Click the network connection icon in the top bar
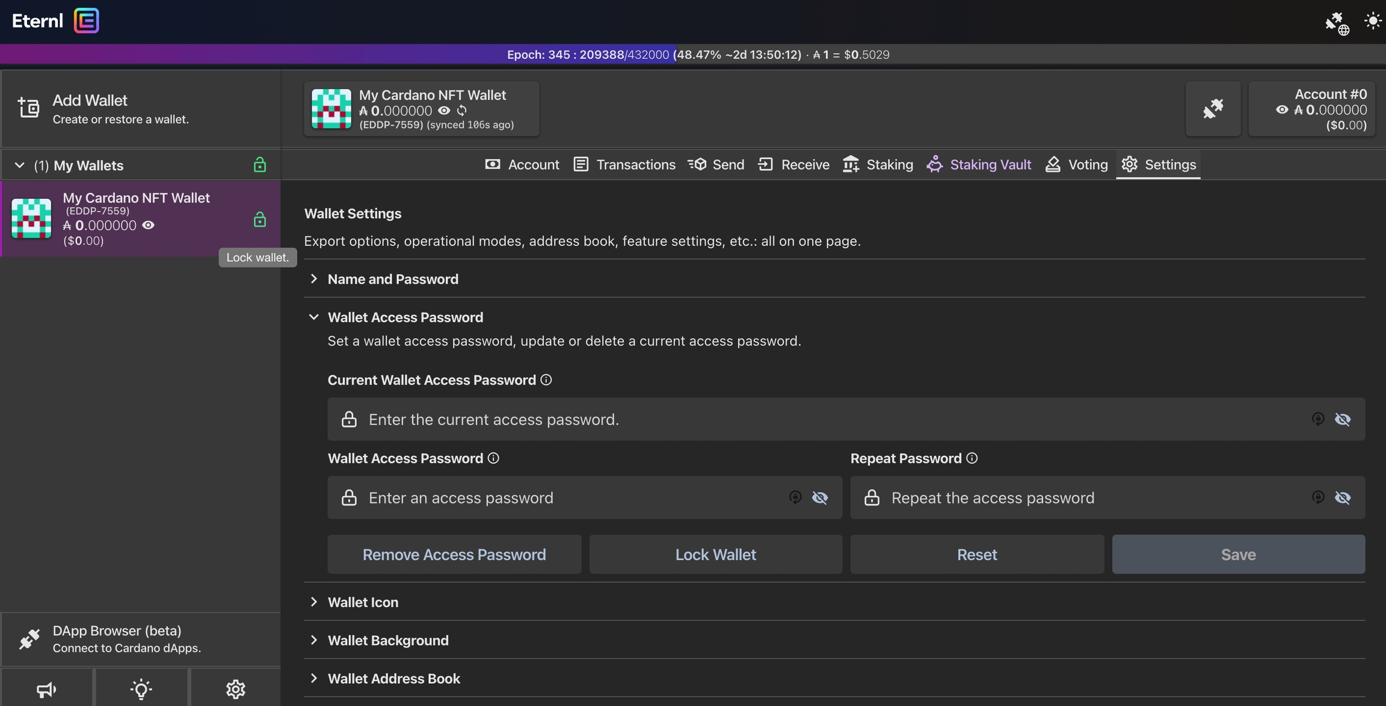 point(1337,23)
